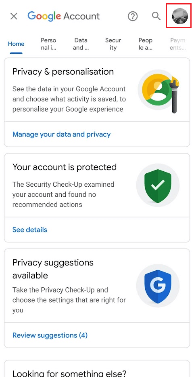Go to the People and sharing tab
Screen dimensions: 194x377
tap(146, 44)
